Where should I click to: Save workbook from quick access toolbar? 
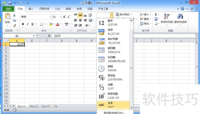tap(10, 3)
